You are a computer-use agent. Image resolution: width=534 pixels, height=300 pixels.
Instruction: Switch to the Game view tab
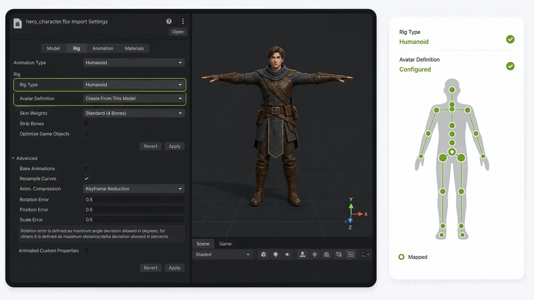pyautogui.click(x=225, y=244)
